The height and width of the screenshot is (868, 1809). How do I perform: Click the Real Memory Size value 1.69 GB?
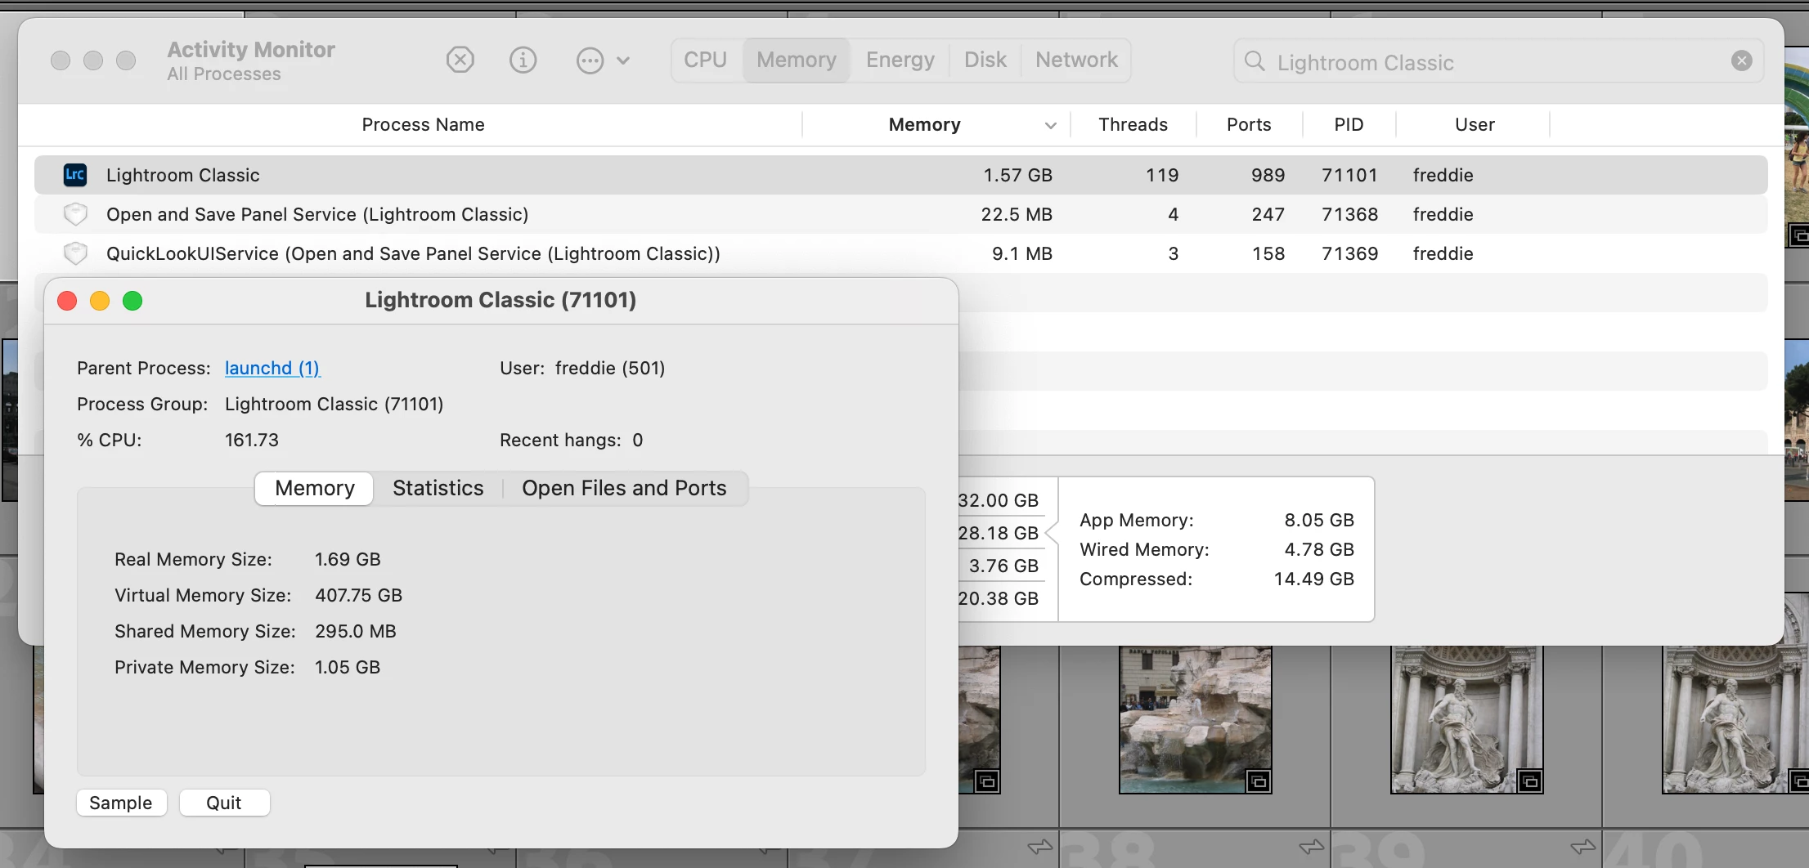click(x=348, y=559)
